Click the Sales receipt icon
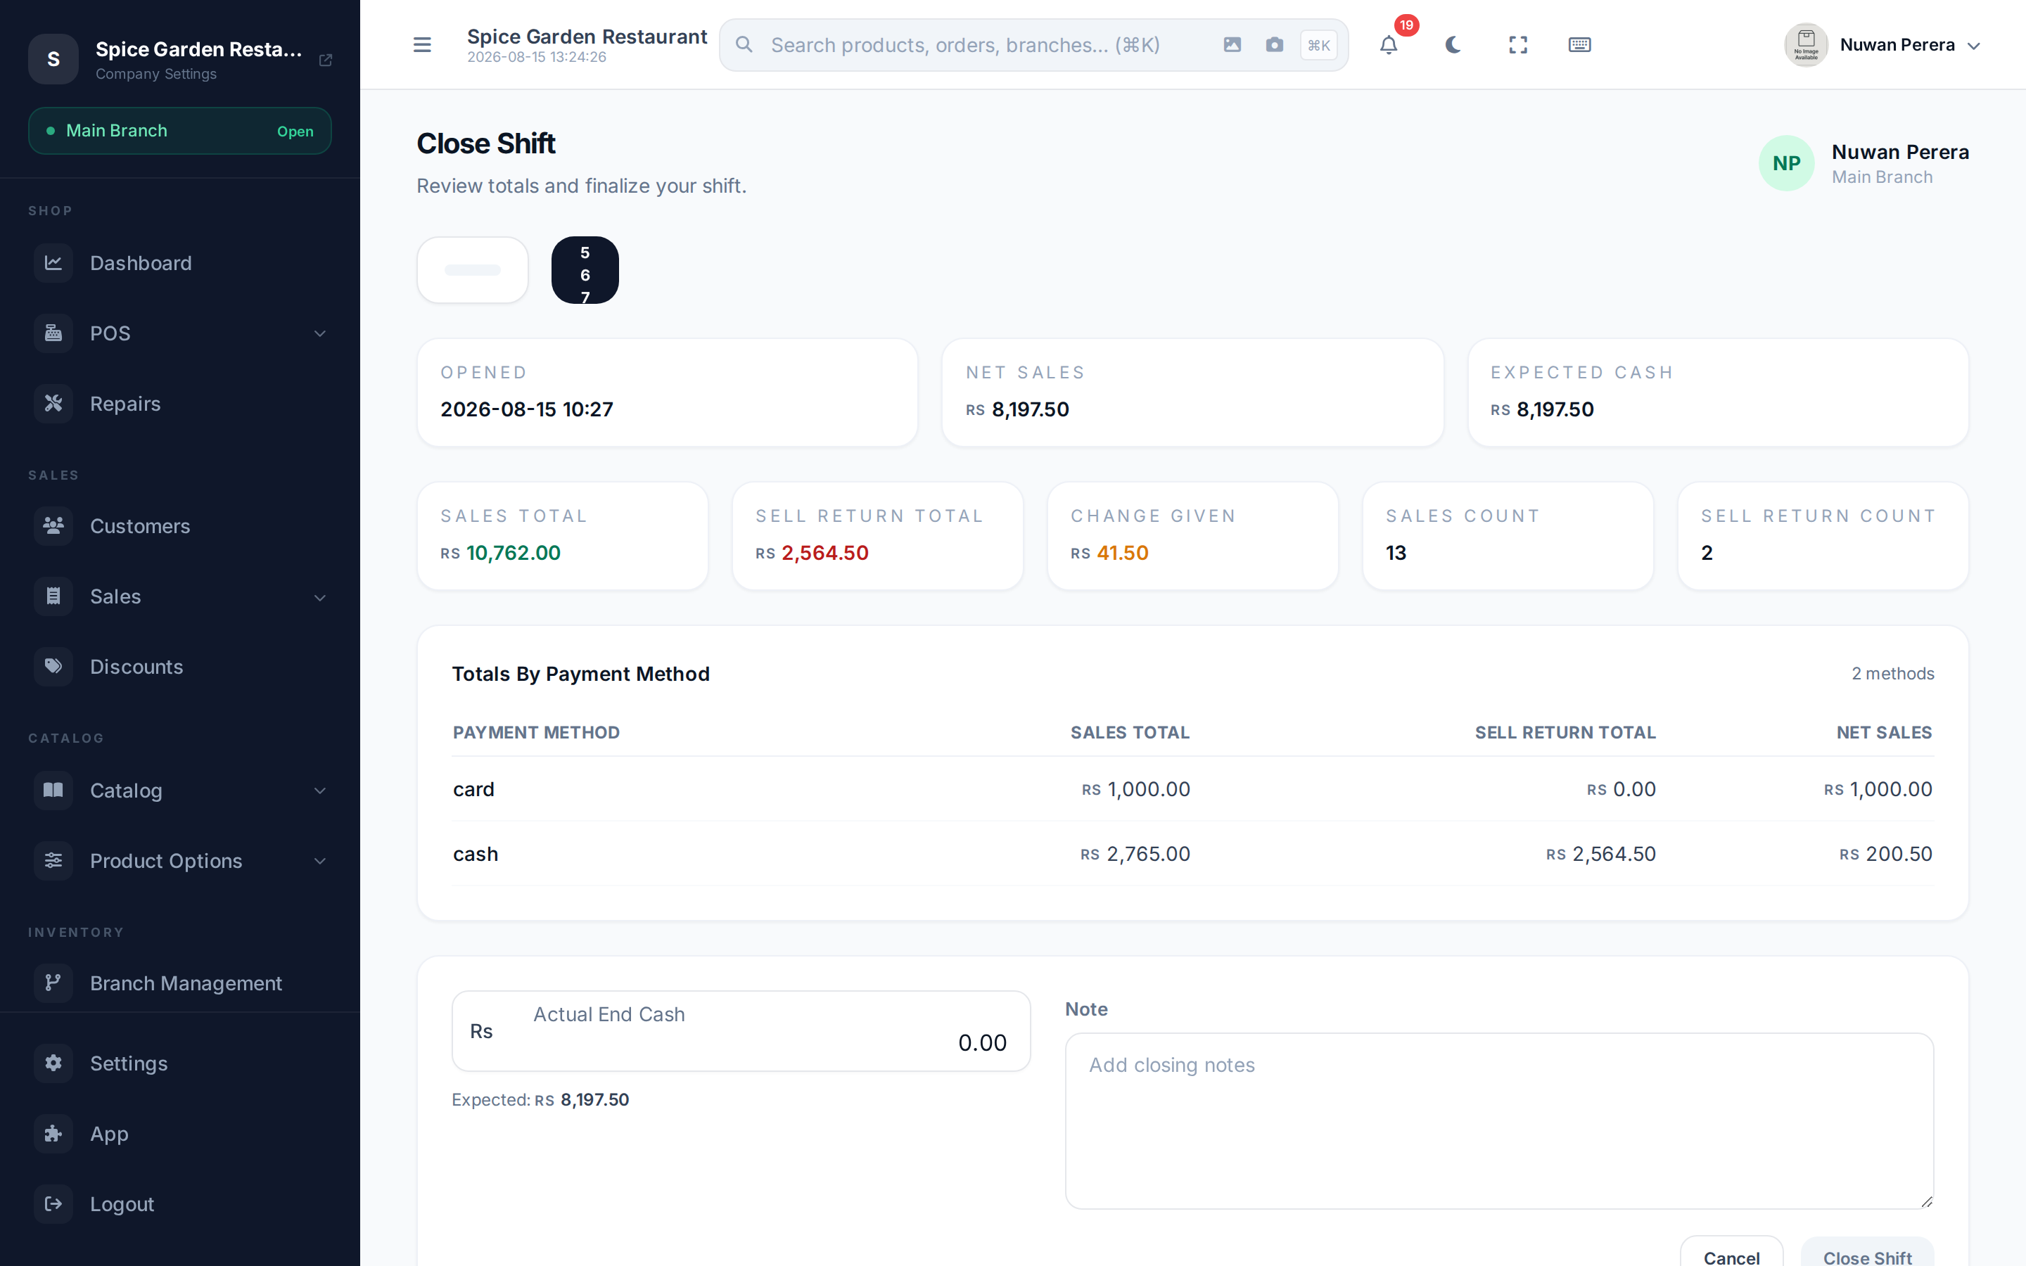The height and width of the screenshot is (1266, 2026). [x=53, y=596]
